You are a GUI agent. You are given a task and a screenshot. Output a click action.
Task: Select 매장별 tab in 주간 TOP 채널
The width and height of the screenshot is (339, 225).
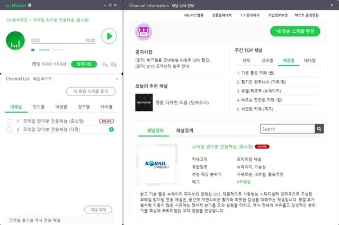point(289,61)
